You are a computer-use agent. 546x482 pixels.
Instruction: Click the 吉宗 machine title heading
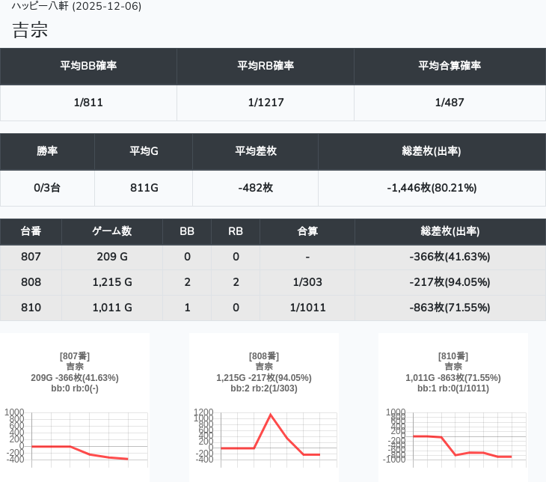tap(31, 30)
